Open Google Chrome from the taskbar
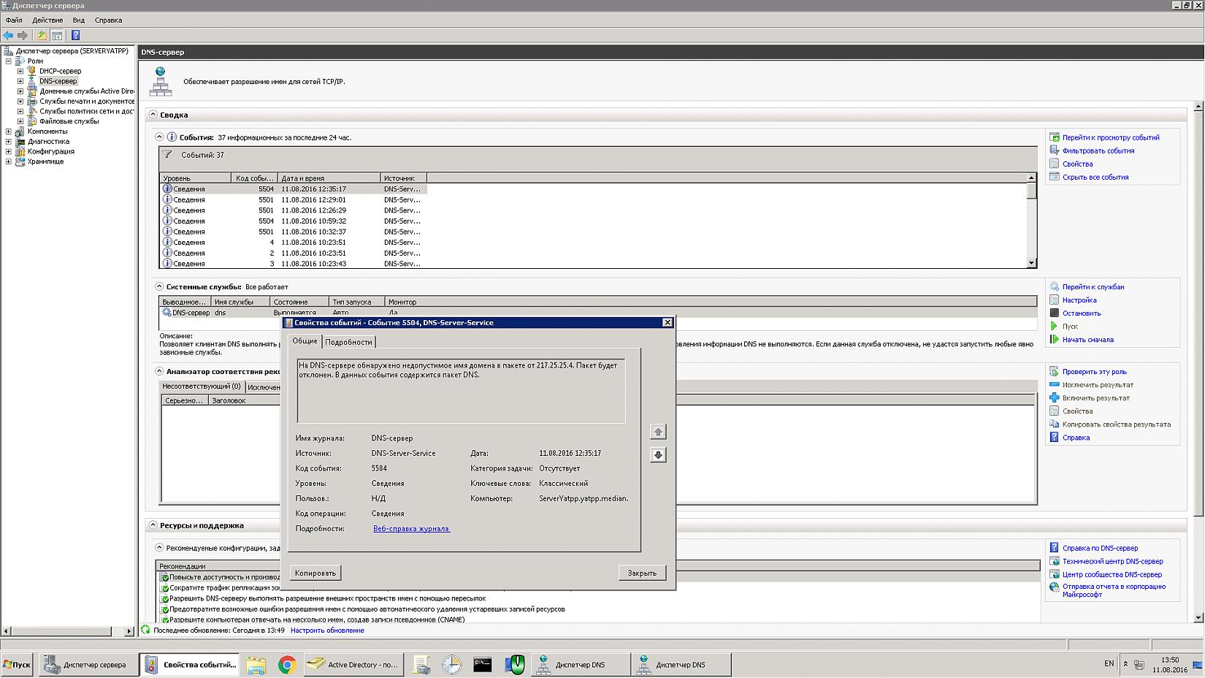 [286, 665]
